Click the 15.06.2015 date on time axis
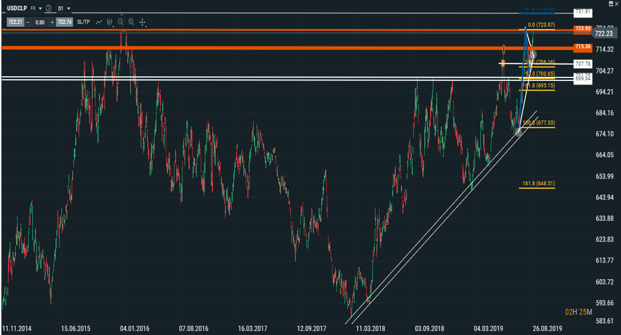621x335 pixels. coord(76,329)
